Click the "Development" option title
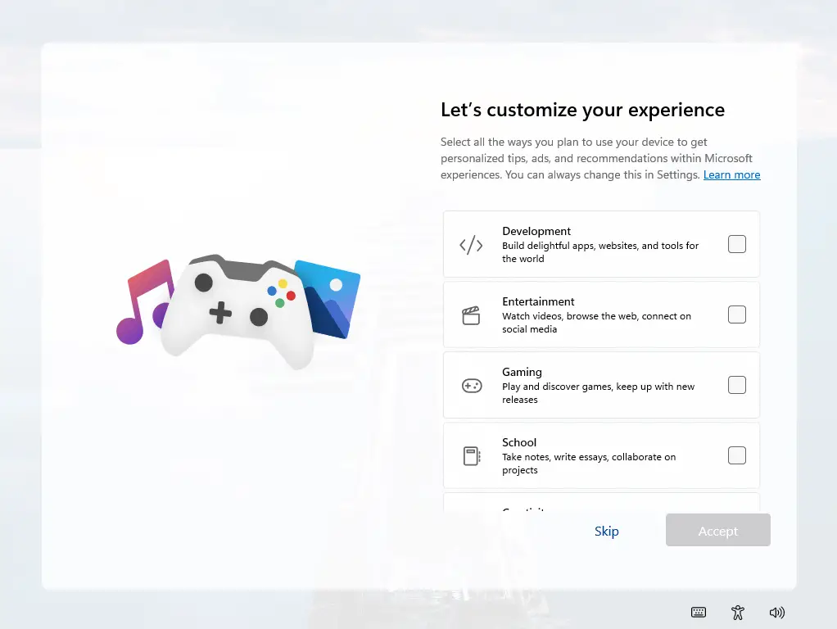 click(x=536, y=231)
